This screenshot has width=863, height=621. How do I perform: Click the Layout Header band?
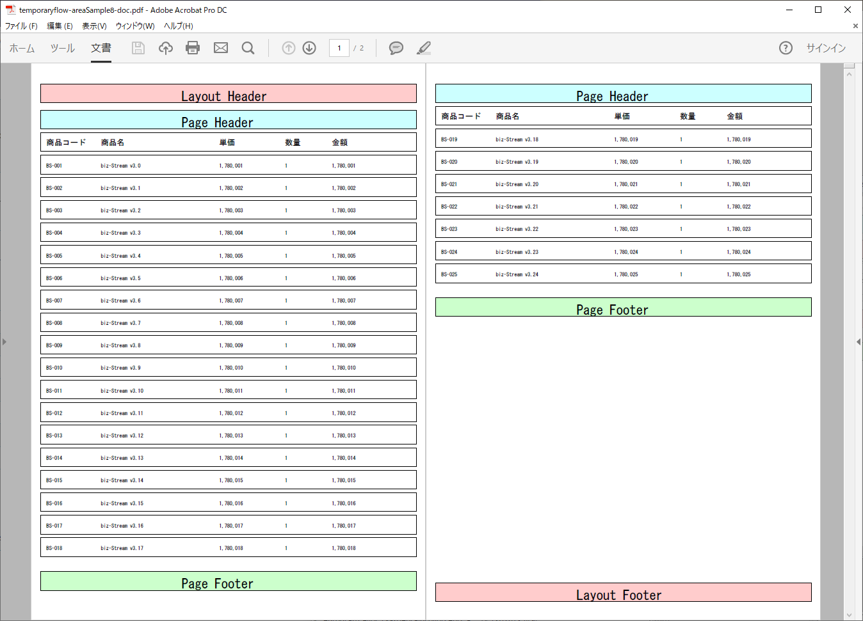229,93
